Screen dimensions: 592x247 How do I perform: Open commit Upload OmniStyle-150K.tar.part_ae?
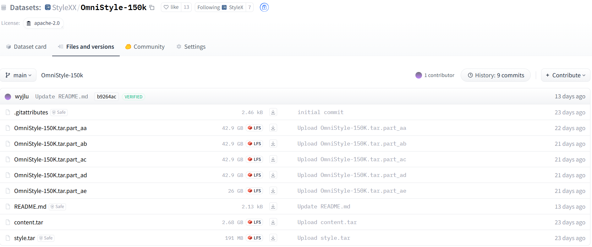352,191
